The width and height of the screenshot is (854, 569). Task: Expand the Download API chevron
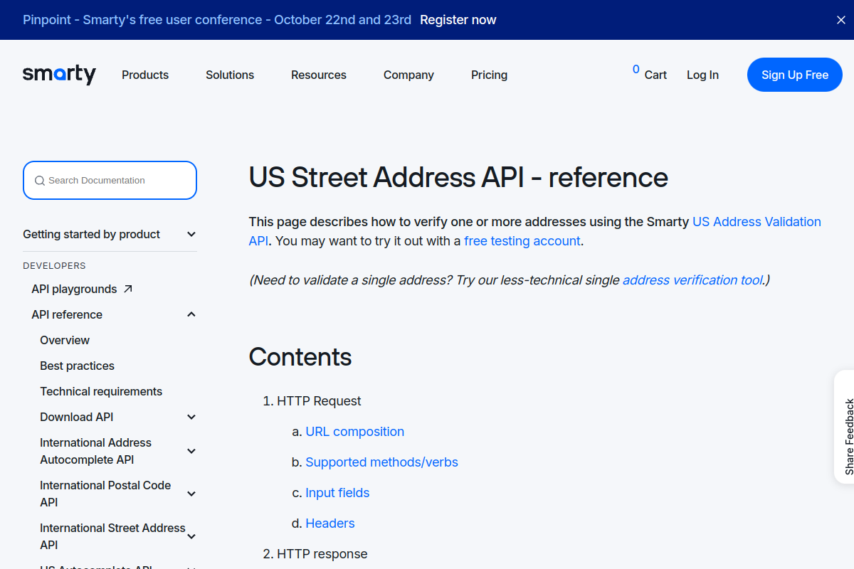[x=191, y=417]
